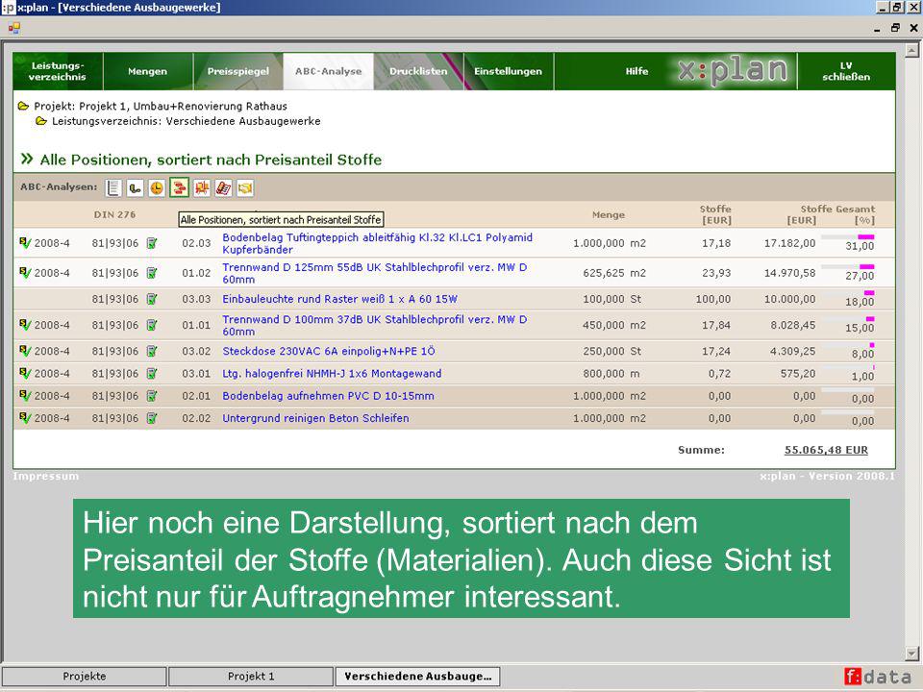Click the Leistungsverzeichnis folder icon
The height and width of the screenshot is (692, 923).
[x=41, y=121]
